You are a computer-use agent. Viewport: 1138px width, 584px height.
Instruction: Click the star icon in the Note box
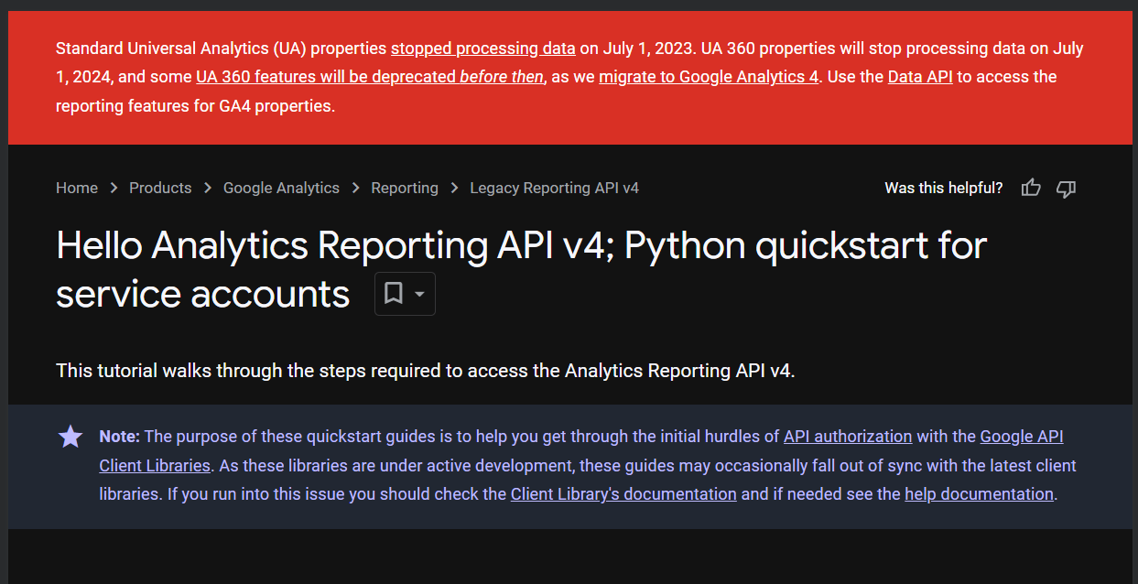pos(70,437)
